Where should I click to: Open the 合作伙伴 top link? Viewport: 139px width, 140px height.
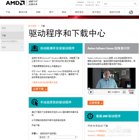(x=79, y=5)
